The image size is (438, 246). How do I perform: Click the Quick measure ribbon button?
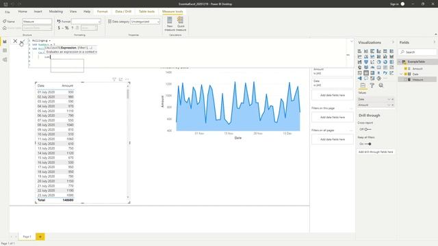[x=181, y=24]
